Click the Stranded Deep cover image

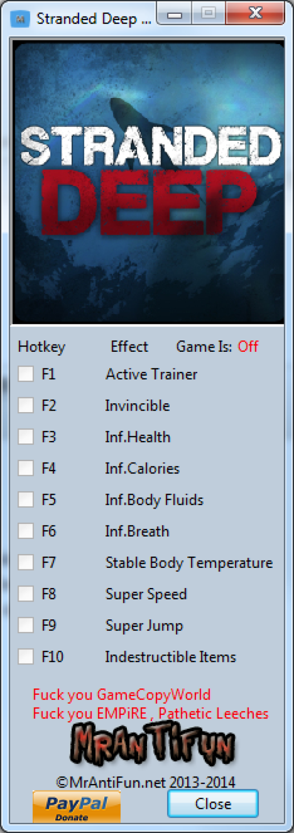point(148,182)
